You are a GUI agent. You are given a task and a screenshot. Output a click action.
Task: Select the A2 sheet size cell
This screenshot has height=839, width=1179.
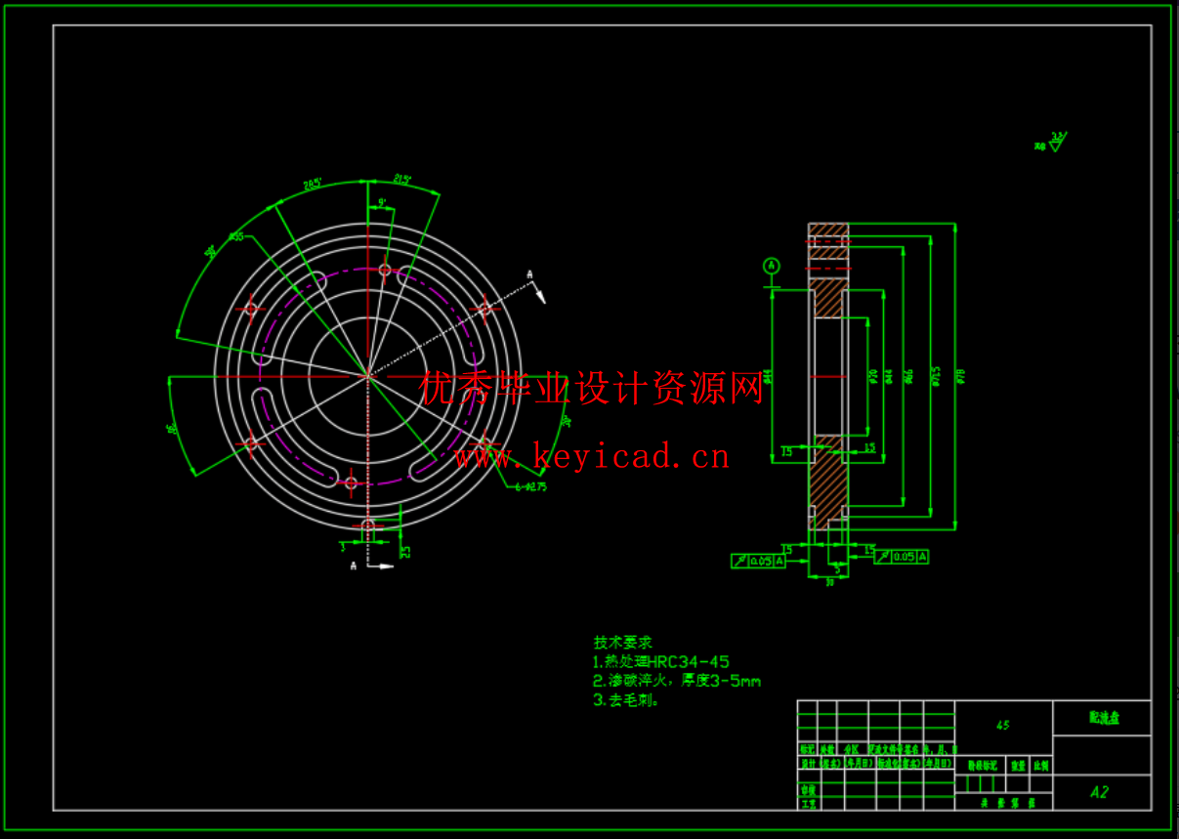tap(1101, 792)
